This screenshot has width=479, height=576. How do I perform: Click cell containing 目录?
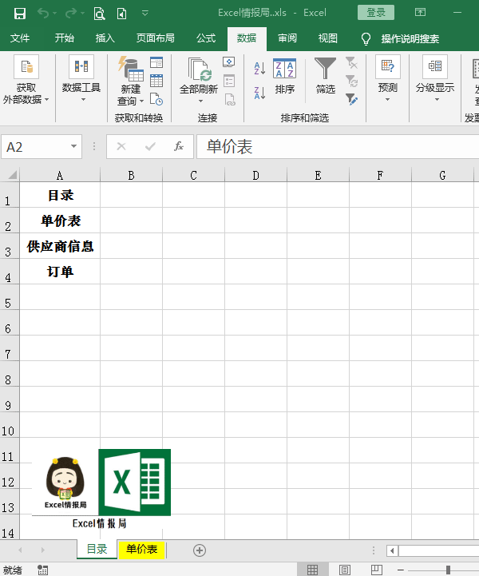(x=60, y=195)
